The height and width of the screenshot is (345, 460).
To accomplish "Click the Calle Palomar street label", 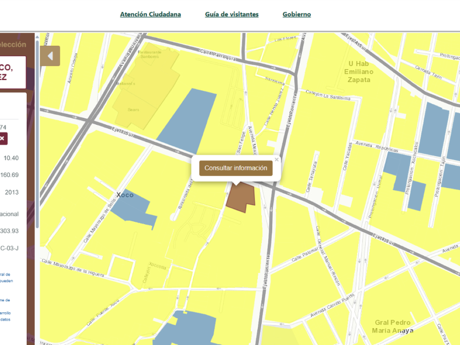I will tap(304, 255).
